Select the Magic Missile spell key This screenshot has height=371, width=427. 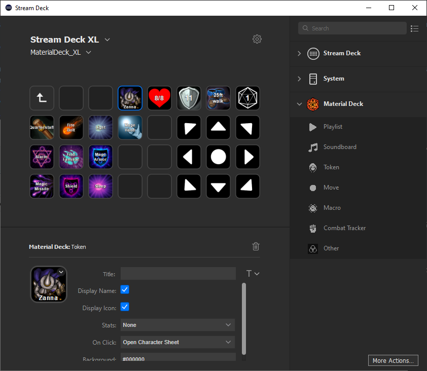[42, 186]
